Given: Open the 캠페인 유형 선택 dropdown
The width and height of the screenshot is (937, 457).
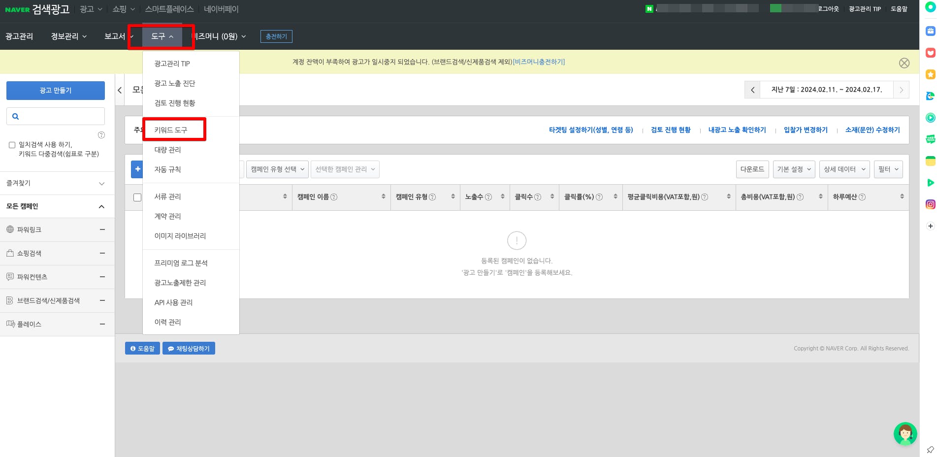Looking at the screenshot, I should click(277, 169).
